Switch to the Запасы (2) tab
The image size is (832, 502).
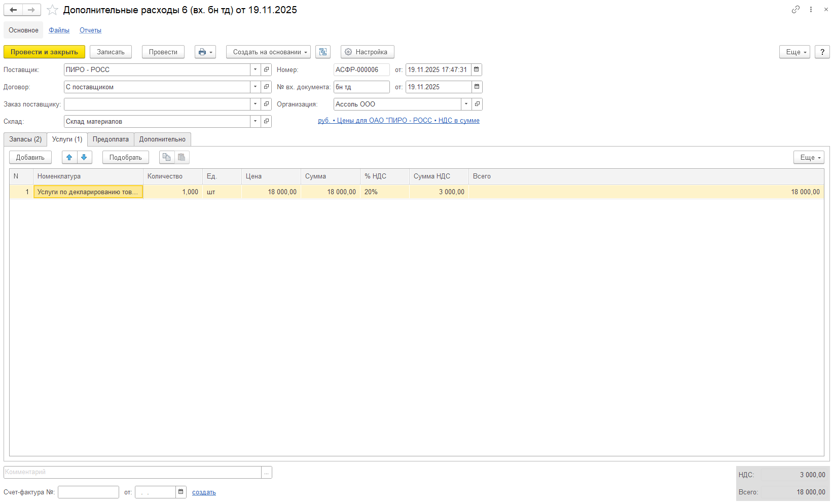pyautogui.click(x=25, y=139)
